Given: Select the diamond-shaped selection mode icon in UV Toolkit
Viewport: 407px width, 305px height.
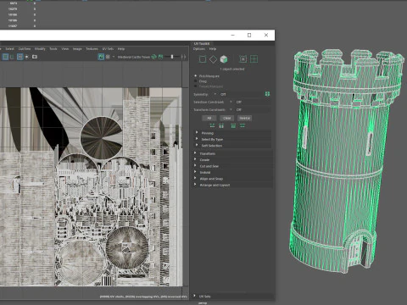Looking at the screenshot, I should coord(213,59).
